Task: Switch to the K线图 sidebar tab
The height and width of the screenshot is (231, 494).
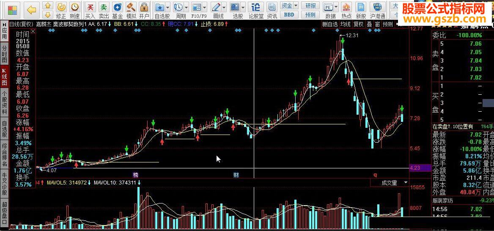Action: (4, 77)
